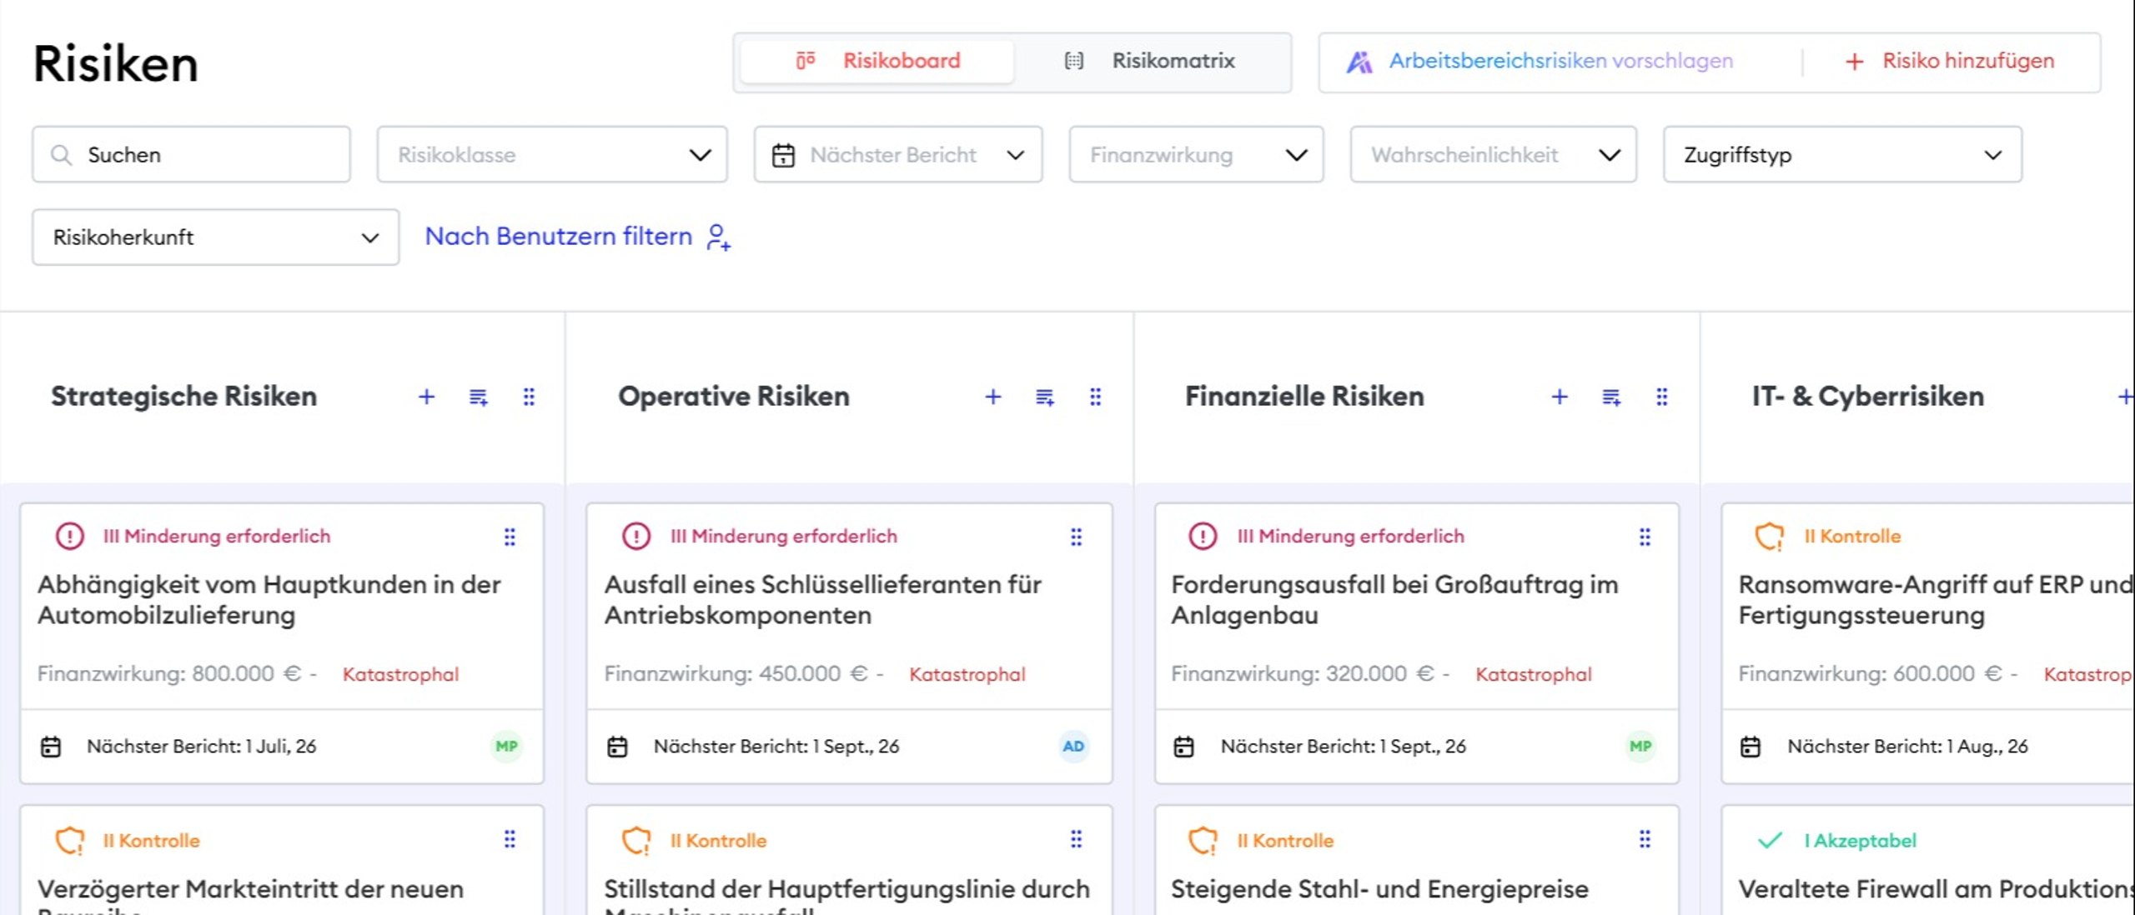This screenshot has width=2135, height=915.
Task: Open the Nächster Bericht date filter
Action: [898, 154]
